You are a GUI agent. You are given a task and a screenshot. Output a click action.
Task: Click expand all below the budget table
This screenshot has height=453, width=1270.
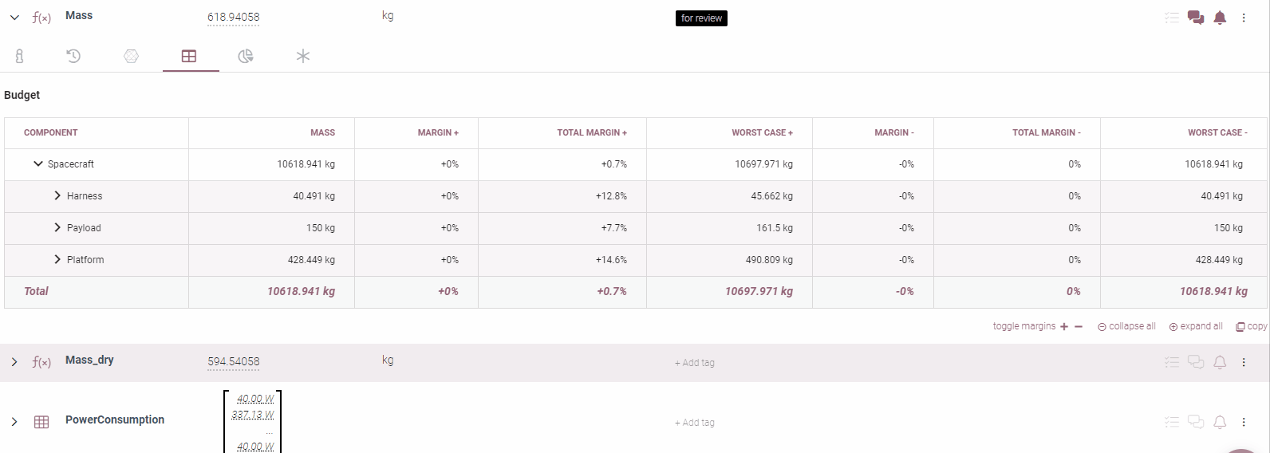[1196, 327]
